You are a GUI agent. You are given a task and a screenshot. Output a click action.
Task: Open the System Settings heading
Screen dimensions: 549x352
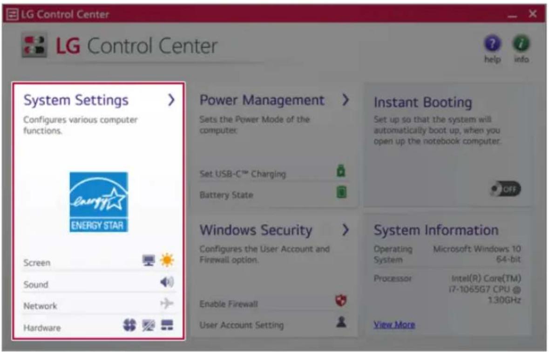coord(76,100)
